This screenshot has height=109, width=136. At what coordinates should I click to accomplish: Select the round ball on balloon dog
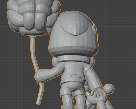(x=109, y=88)
